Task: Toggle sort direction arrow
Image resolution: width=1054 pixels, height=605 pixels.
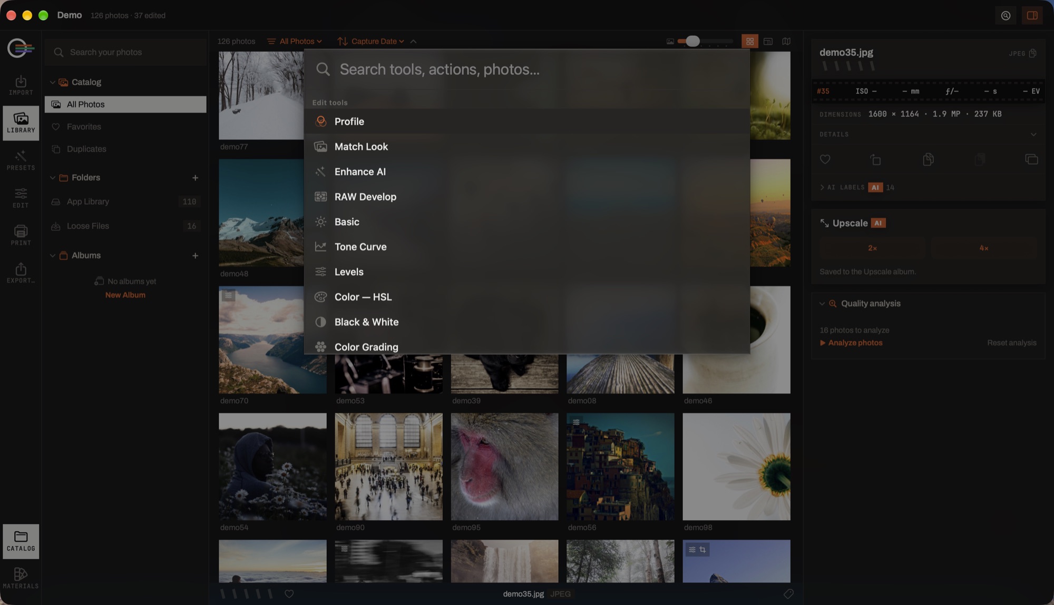Action: tap(413, 41)
